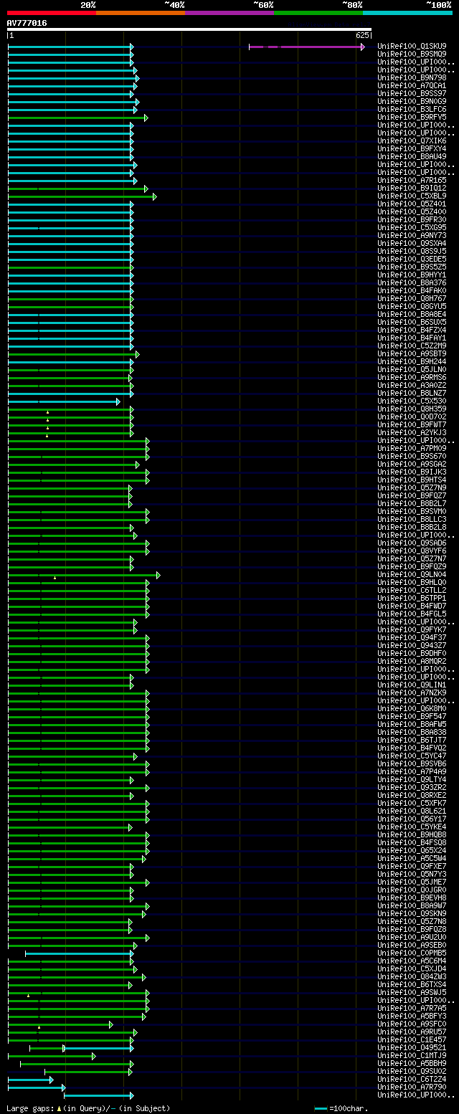Click the UniRef100_B8A9W7 label
Viewport: 459px width, 1114px height.
[412, 905]
